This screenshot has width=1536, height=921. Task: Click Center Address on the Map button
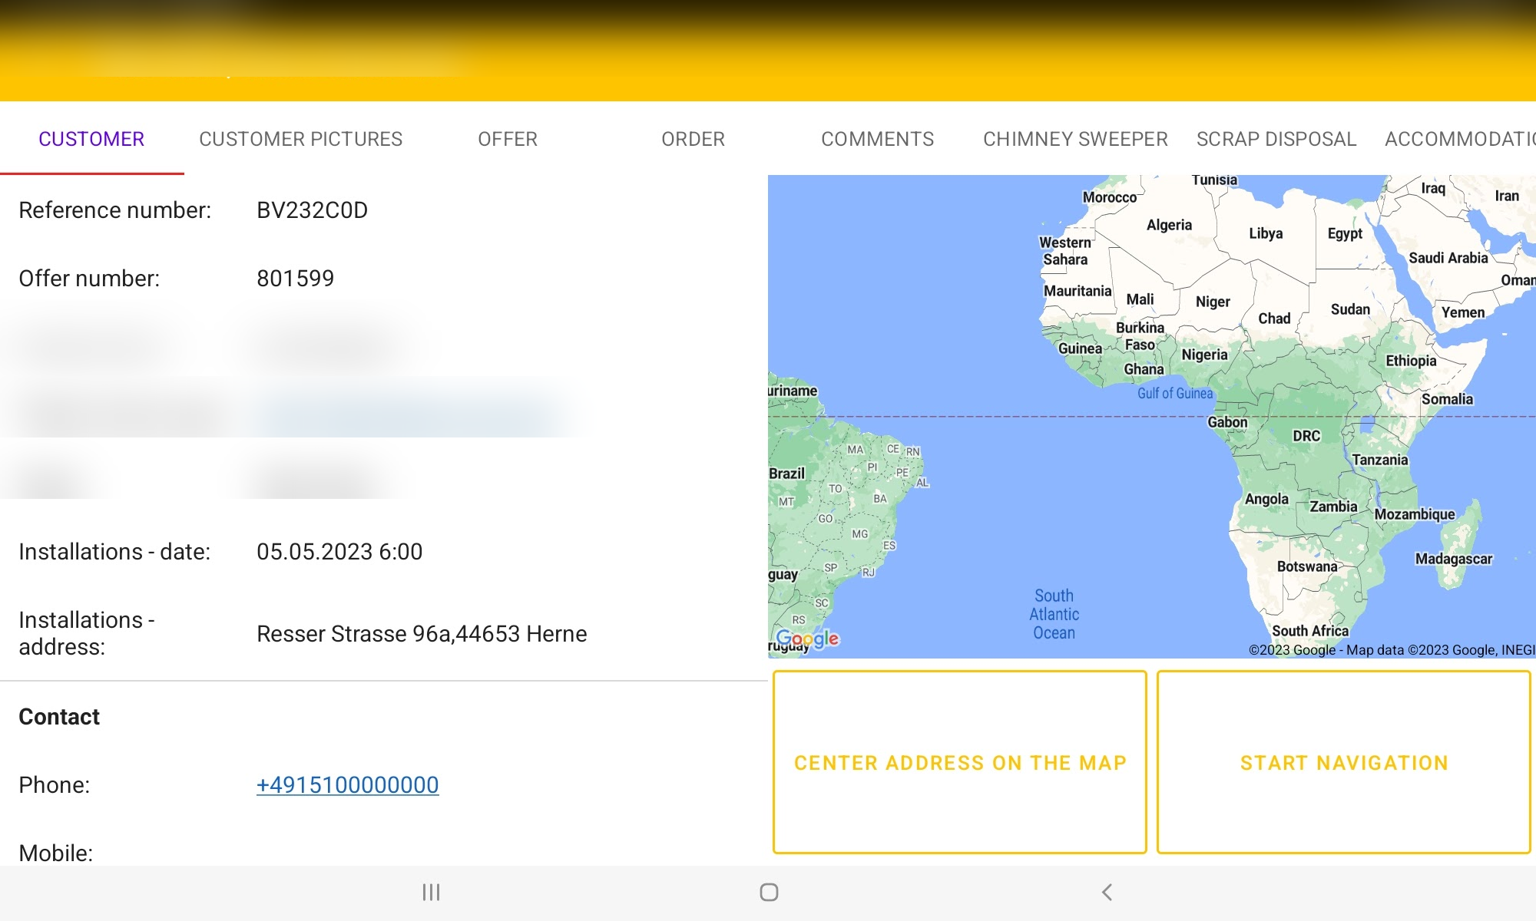tap(960, 762)
